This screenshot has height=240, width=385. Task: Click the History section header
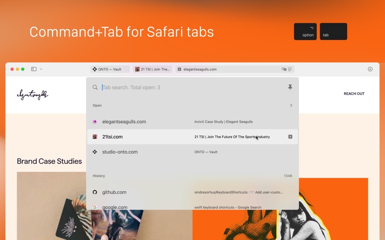pos(99,176)
